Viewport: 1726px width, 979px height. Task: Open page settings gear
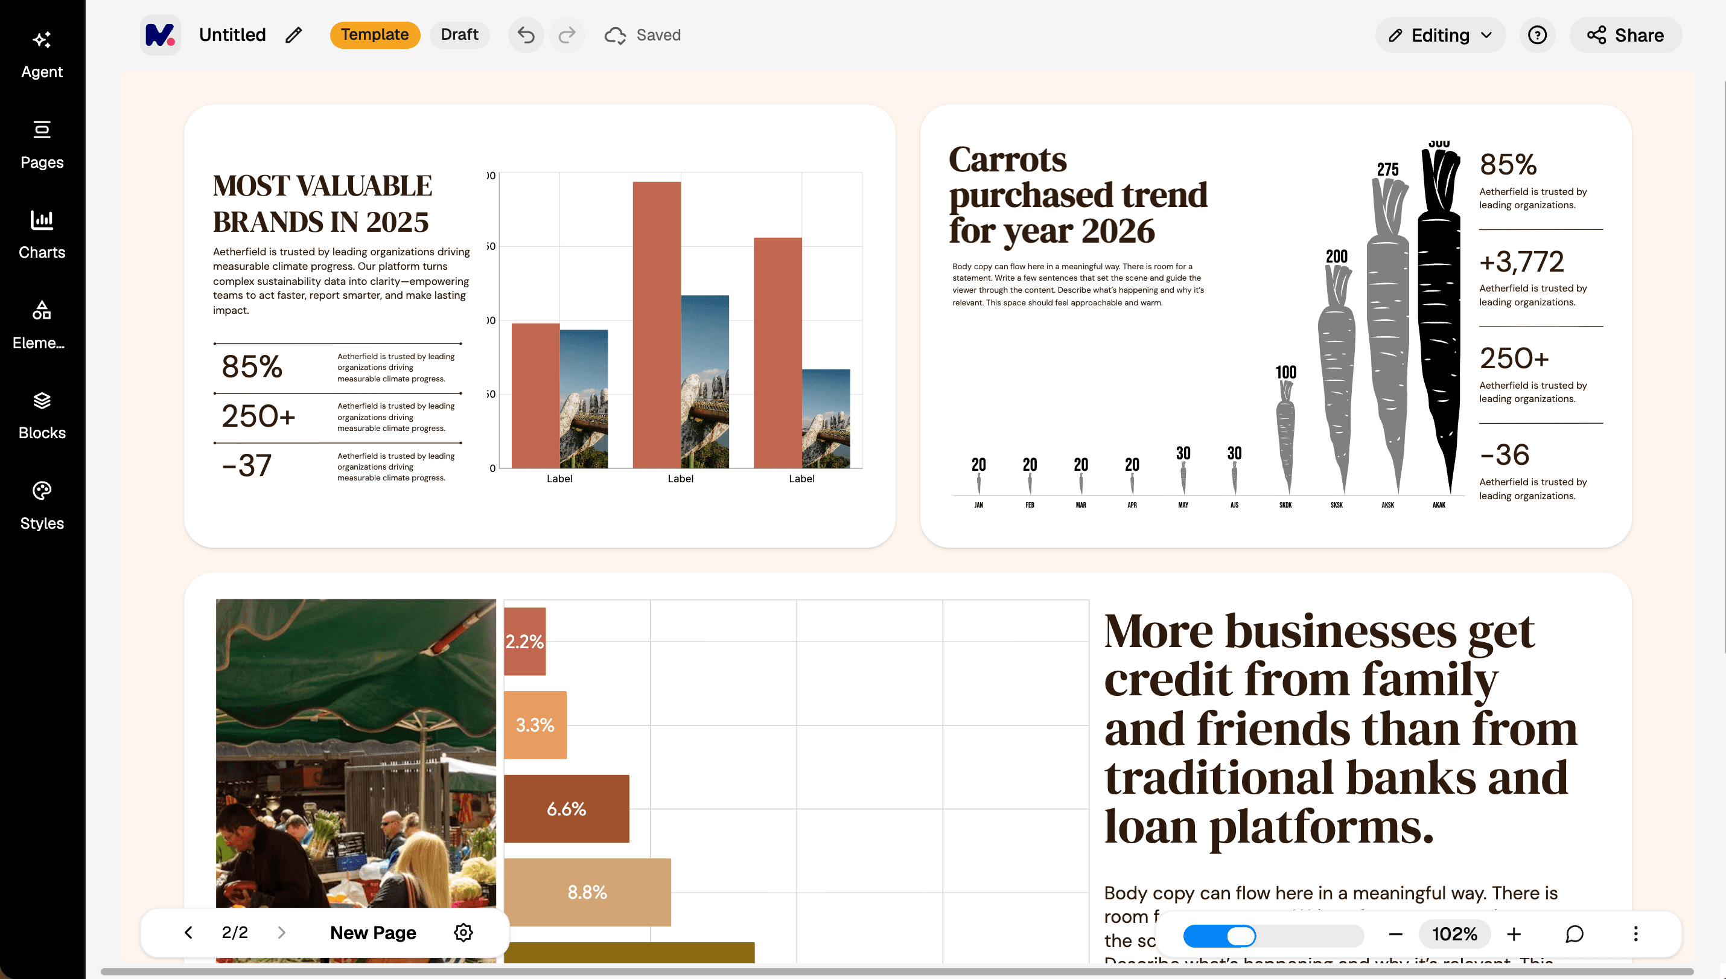click(463, 933)
